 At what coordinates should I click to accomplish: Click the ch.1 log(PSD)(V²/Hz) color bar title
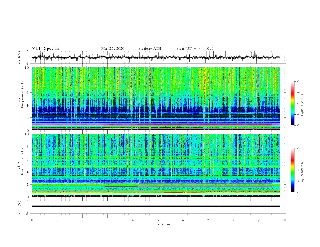[x=303, y=105]
